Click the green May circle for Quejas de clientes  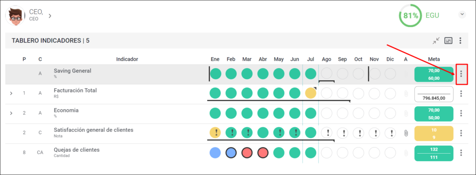[279, 153]
